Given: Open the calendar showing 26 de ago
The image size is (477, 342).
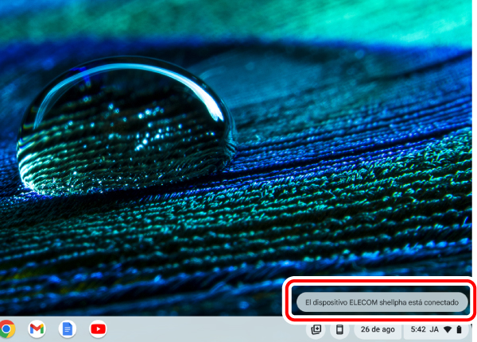Looking at the screenshot, I should point(378,329).
